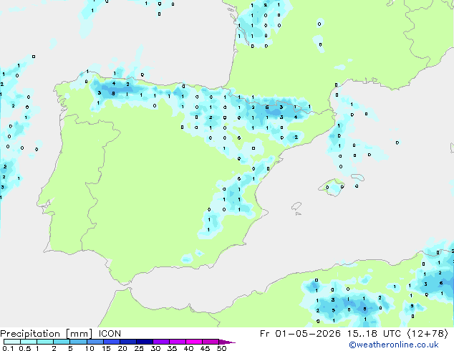Select the 5–10 mm legend color swatch

(78, 342)
